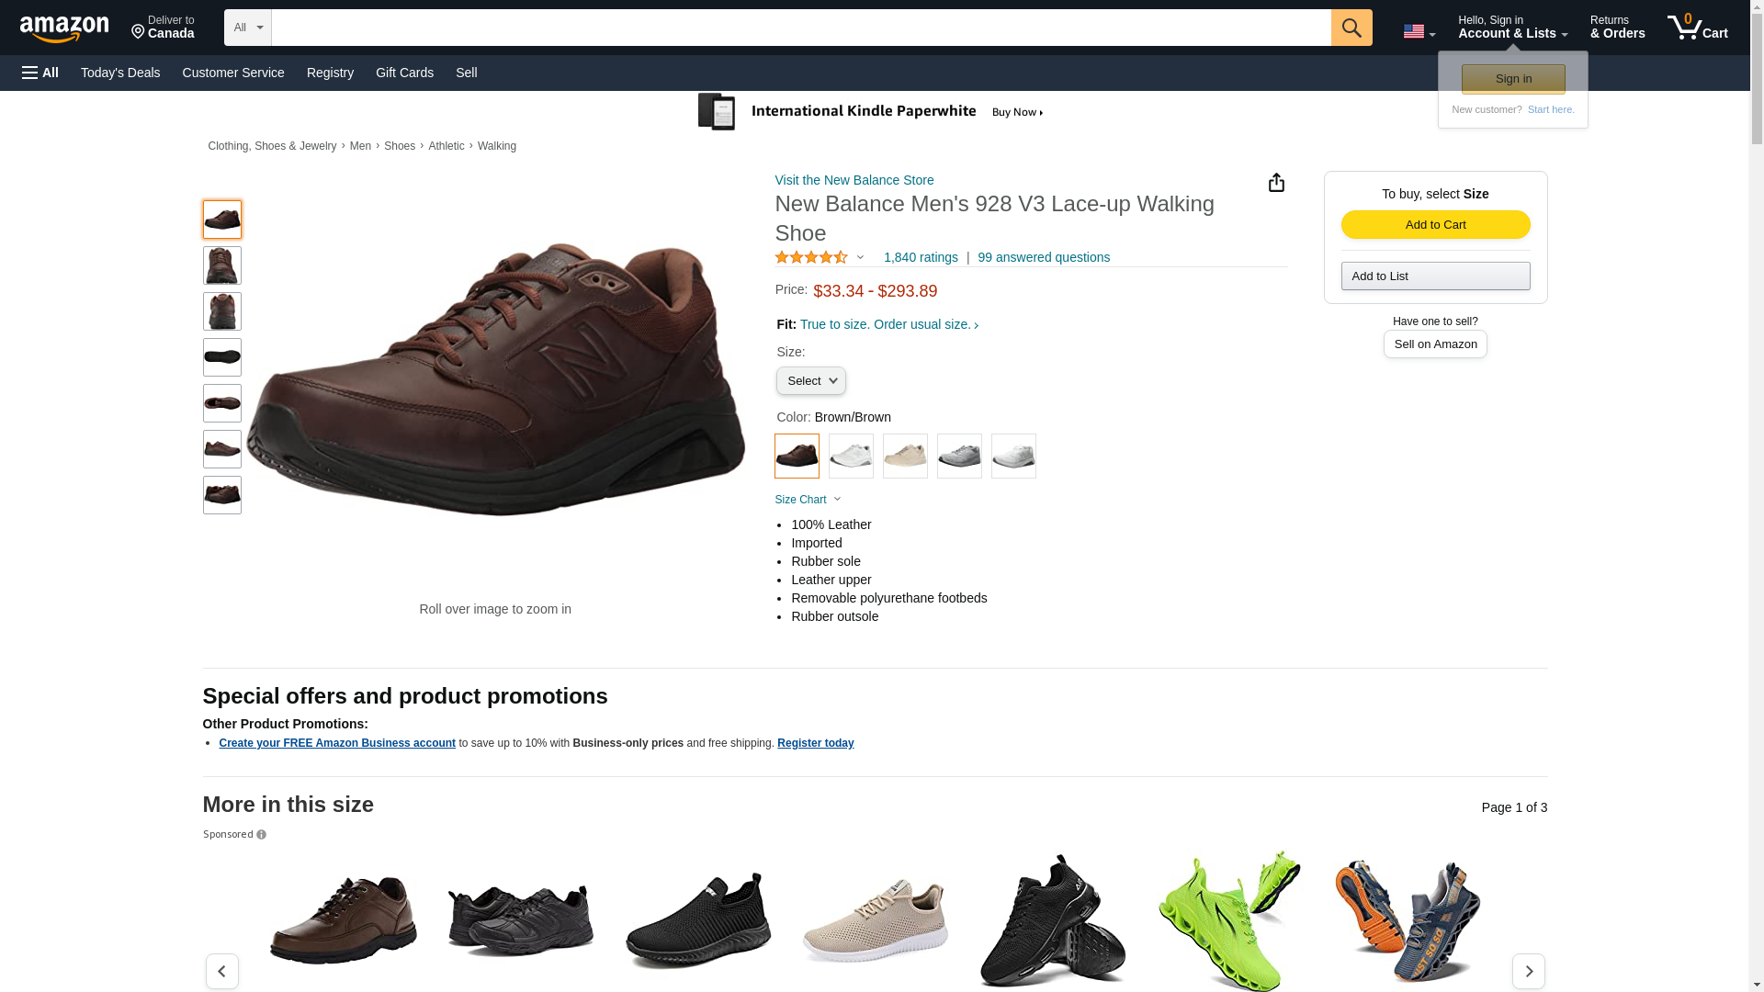Open Today's Deals
The width and height of the screenshot is (1764, 992).
120,73
